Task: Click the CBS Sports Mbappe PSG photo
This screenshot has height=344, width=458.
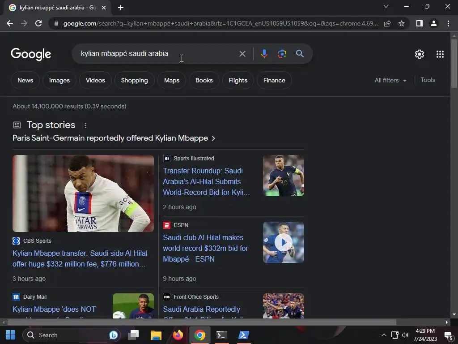Action: point(83,193)
